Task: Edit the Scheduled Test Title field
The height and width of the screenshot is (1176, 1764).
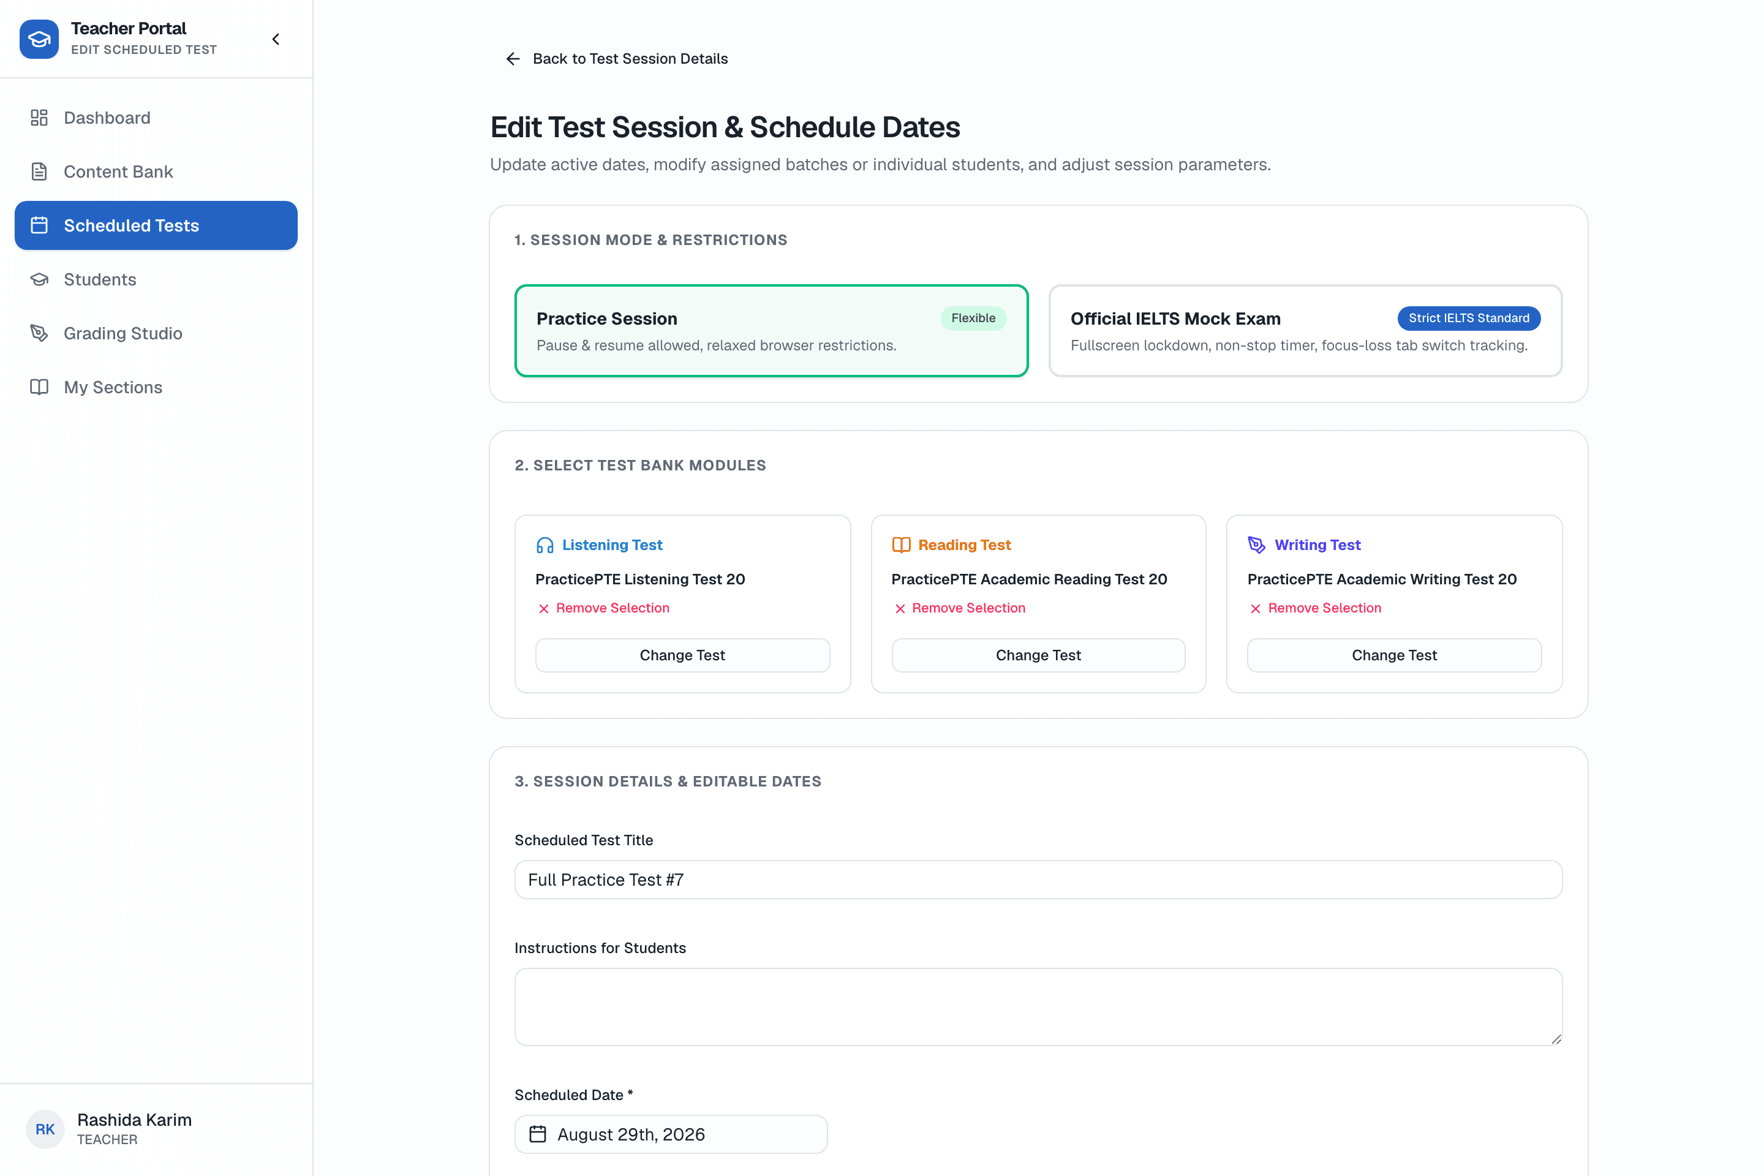Action: pos(1038,880)
